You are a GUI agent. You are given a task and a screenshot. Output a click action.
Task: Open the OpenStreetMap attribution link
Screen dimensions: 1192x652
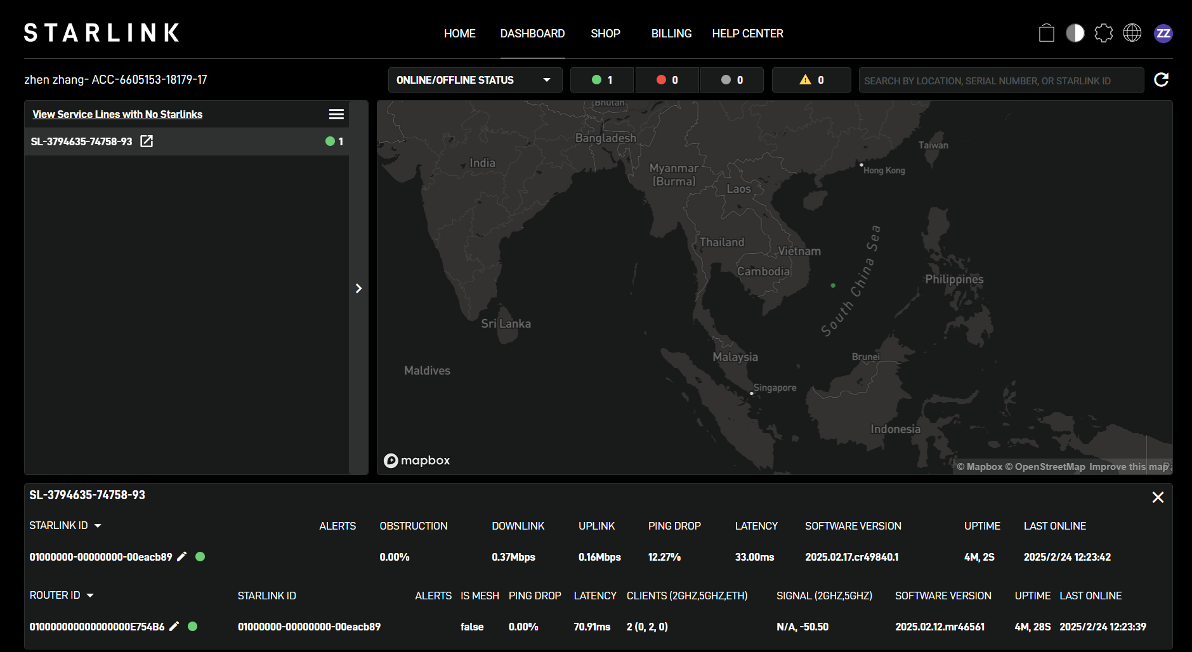pos(1045,467)
